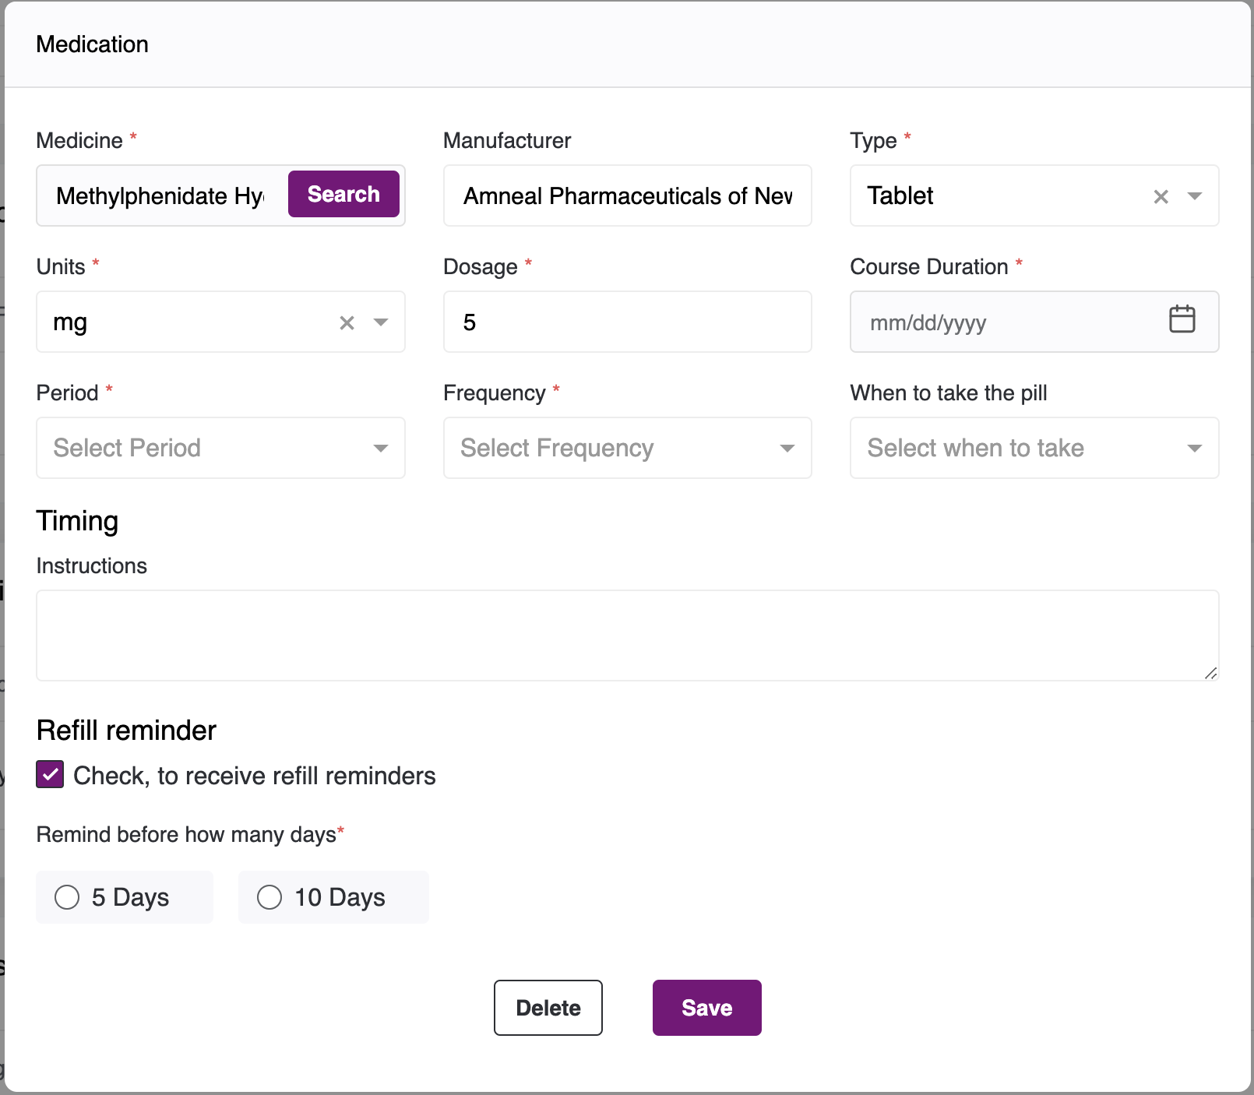
Task: Focus the Medicine name input field
Action: 160,196
